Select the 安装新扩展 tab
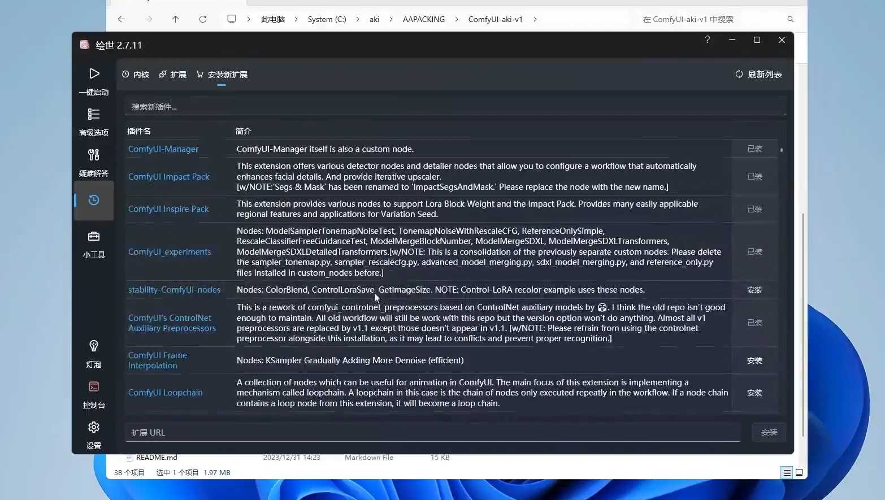 (222, 75)
